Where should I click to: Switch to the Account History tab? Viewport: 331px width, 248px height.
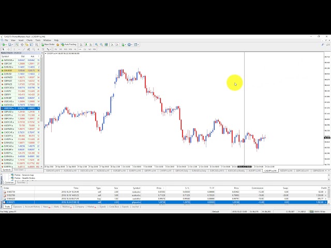32,207
